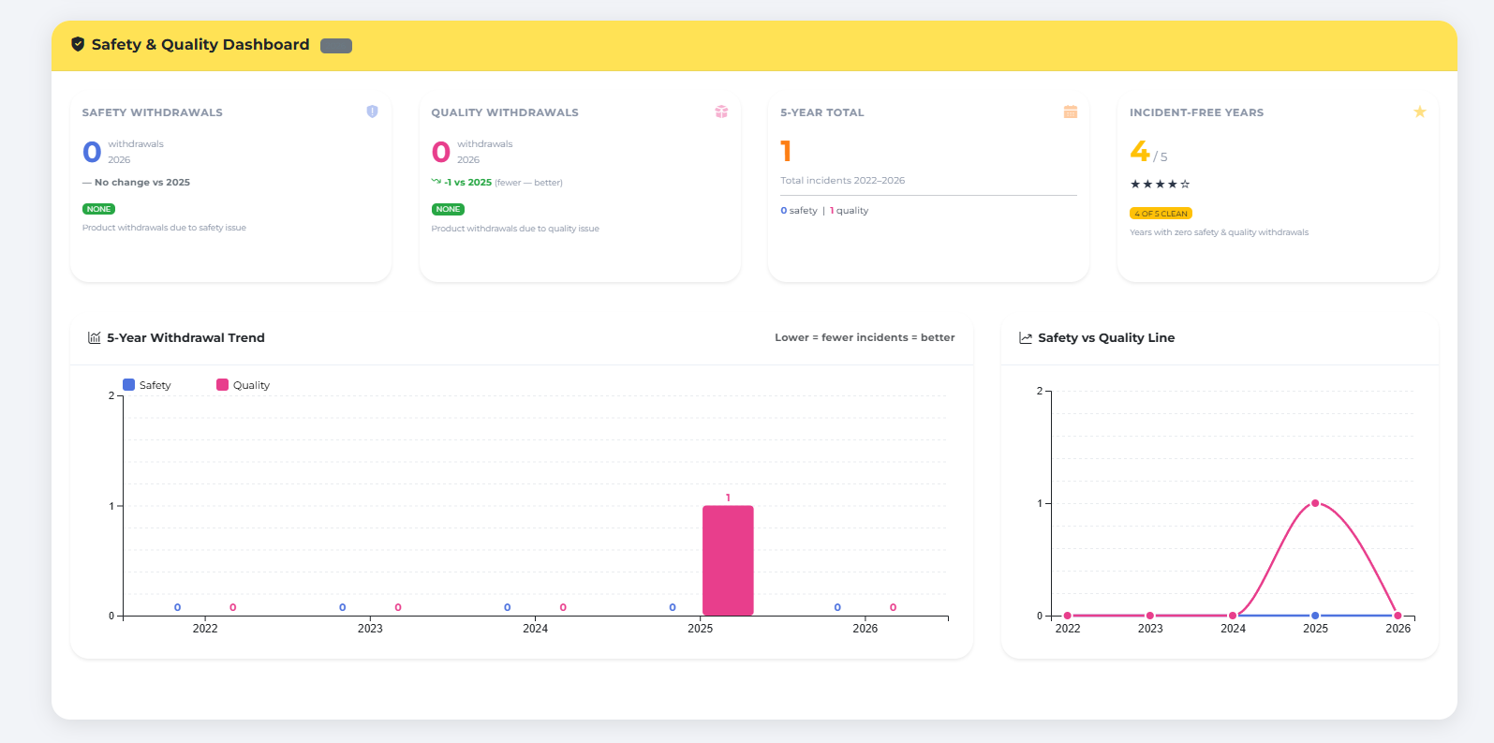Click "Years with zero safety & quality withdrawals" text
Screen dimensions: 1494x743
click(x=1219, y=232)
